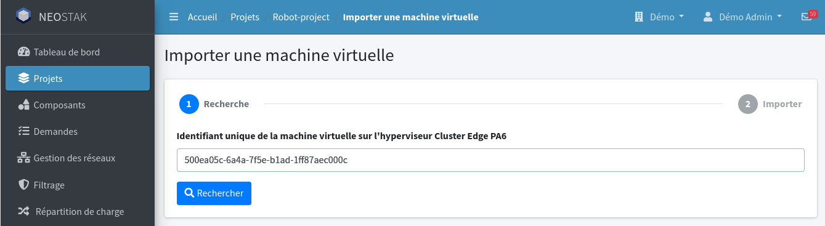This screenshot has height=226, width=825.
Task: Click the page heading 'Importer une machine virtuelle'
Action: [279, 55]
